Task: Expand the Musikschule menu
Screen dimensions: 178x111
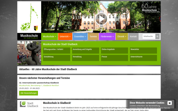Action: 50,36
